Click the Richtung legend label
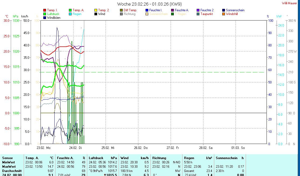300x176 pixels. click(130, 14)
